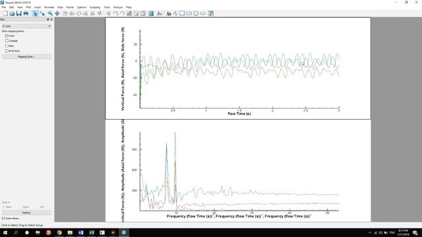The image size is (422, 237).
Task: Click the fx data alter icon
Action: pyautogui.click(x=160, y=13)
